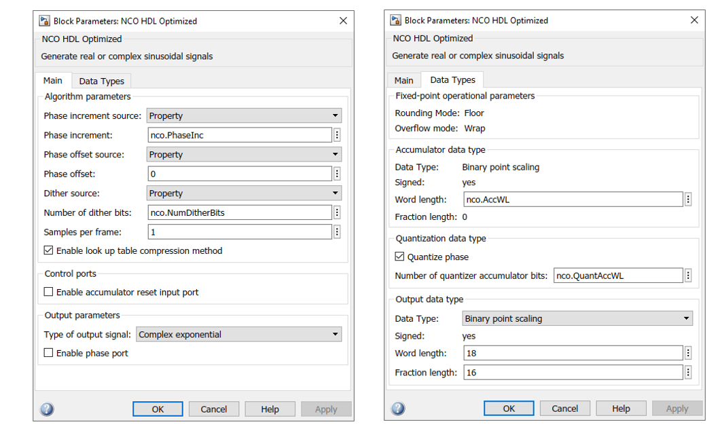Disable look up table compression method
Viewport: 722px width, 433px height.
pyautogui.click(x=48, y=250)
